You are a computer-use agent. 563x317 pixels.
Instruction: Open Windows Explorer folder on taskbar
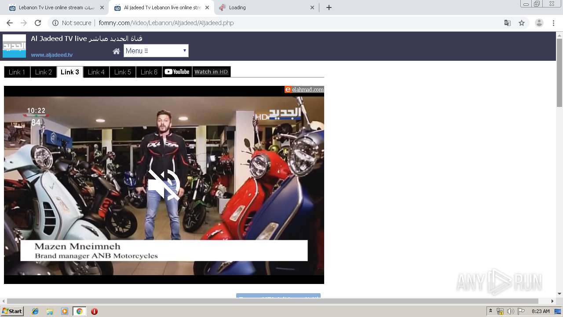[50, 311]
